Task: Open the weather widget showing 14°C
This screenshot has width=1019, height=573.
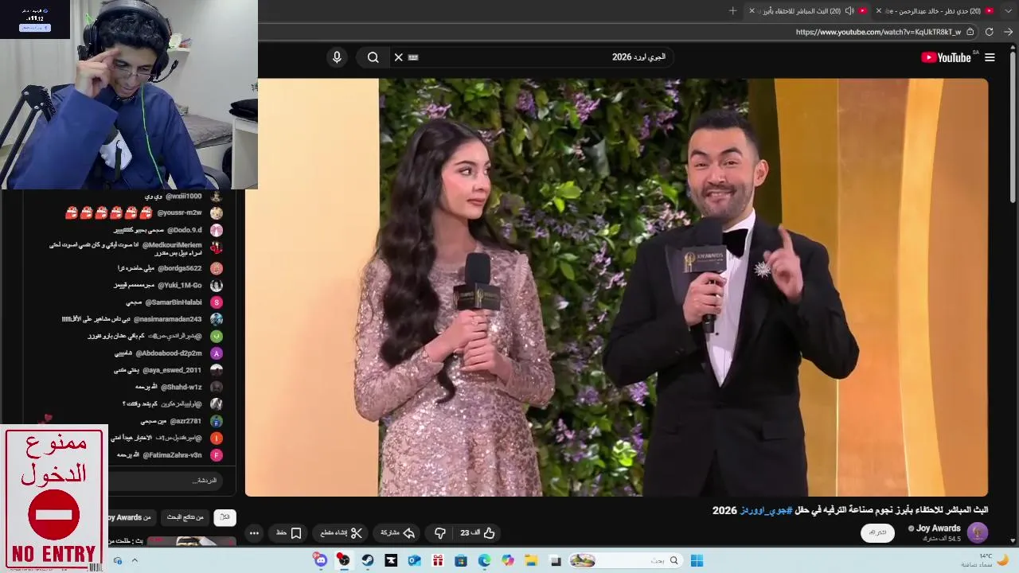Action: (986, 560)
